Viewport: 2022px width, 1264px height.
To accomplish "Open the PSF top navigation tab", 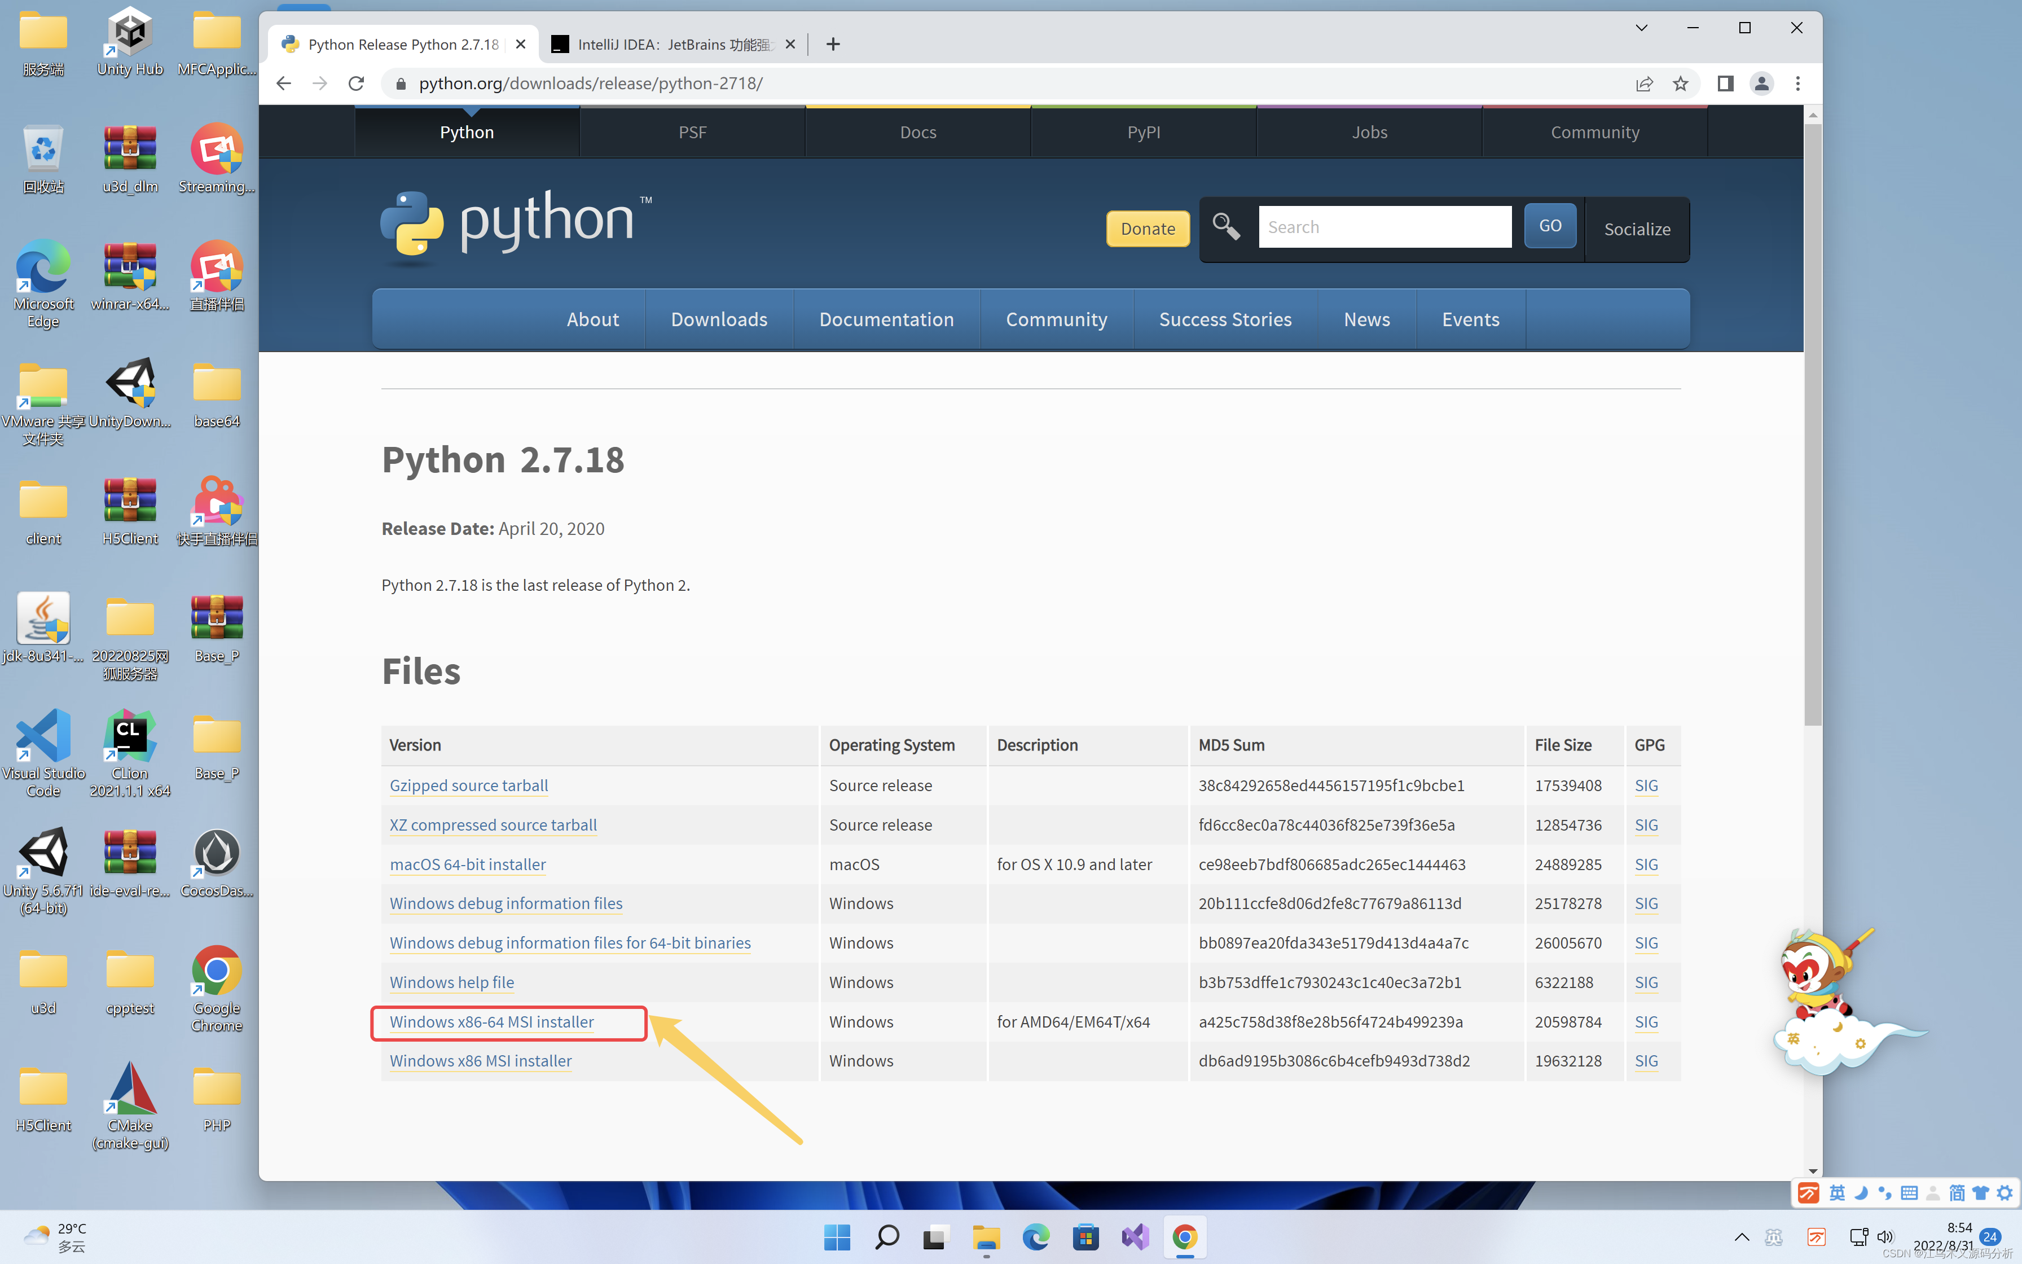I will [x=692, y=132].
